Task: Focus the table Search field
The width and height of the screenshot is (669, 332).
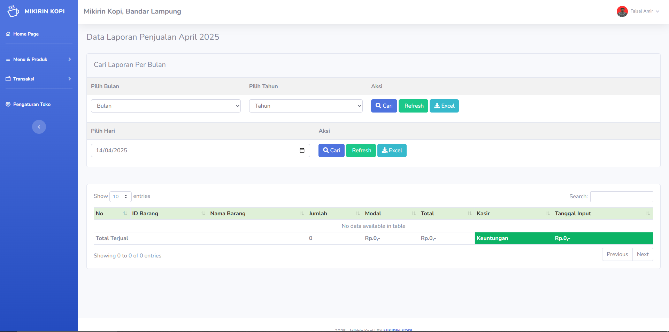Action: (x=622, y=196)
